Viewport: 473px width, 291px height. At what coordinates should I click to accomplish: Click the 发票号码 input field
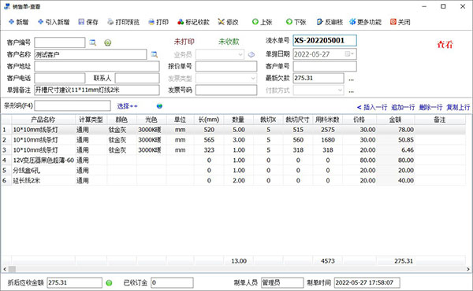[226, 90]
